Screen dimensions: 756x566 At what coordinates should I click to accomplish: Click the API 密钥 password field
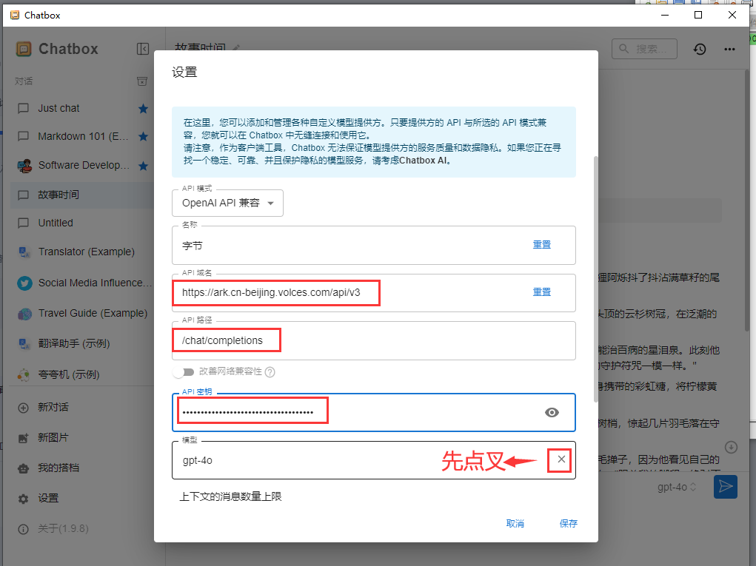tap(374, 412)
